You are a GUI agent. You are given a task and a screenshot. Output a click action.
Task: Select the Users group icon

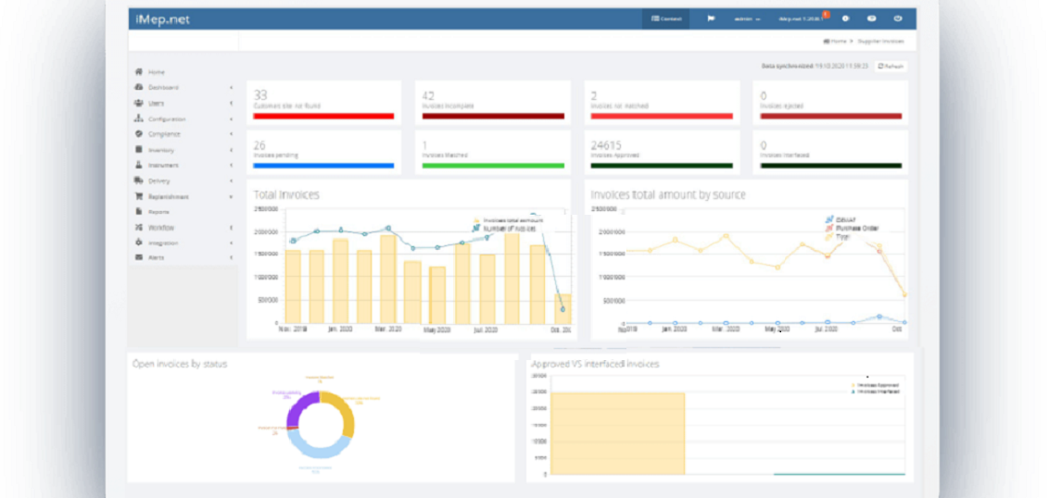138,103
